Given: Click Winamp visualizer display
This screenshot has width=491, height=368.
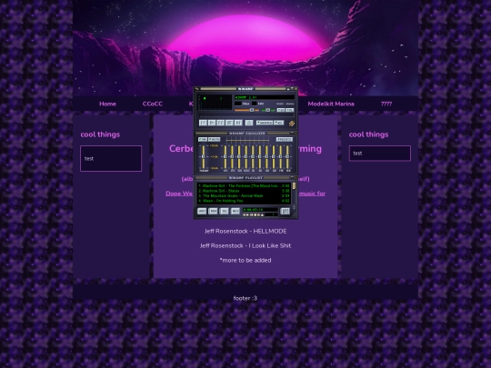Looking at the screenshot, I should [215, 103].
